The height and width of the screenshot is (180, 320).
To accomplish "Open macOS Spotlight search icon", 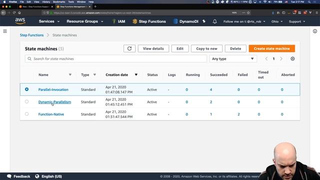I will pos(309,2).
